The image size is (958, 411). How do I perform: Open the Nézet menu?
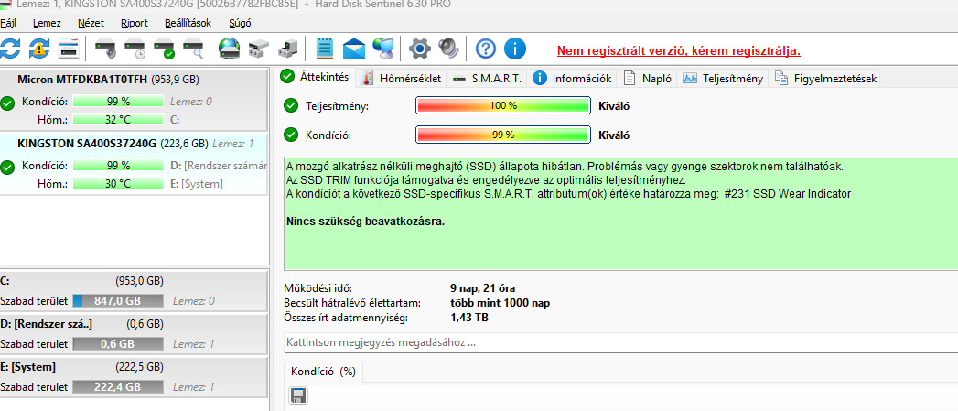point(91,23)
